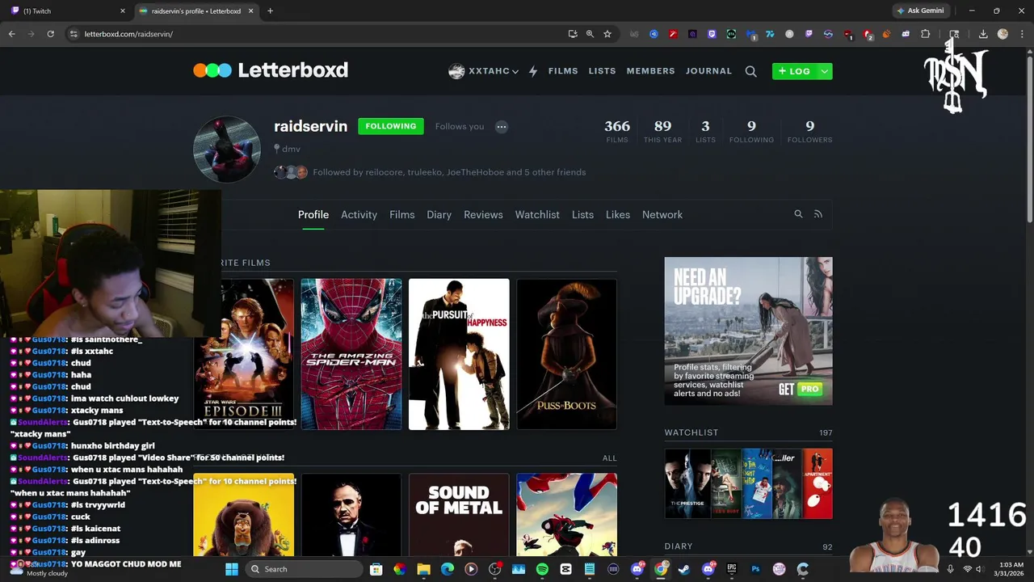Open Photoshop from the taskbar
Image resolution: width=1034 pixels, height=582 pixels.
click(755, 569)
